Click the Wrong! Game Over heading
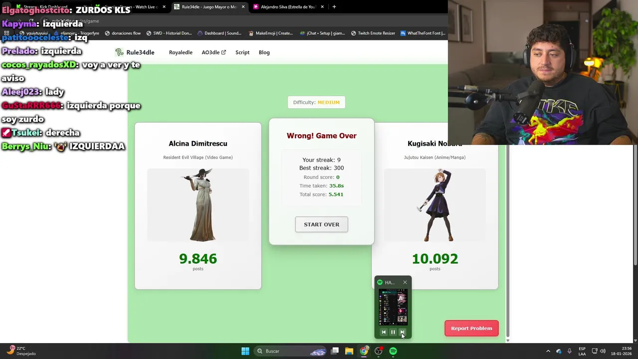Screen dimensions: 638x359 pos(321,136)
